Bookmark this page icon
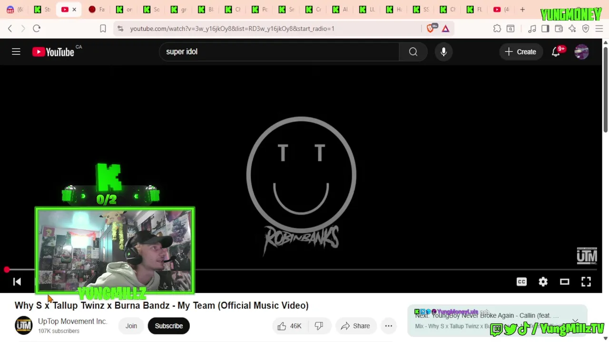The image size is (609, 342). tap(103, 28)
